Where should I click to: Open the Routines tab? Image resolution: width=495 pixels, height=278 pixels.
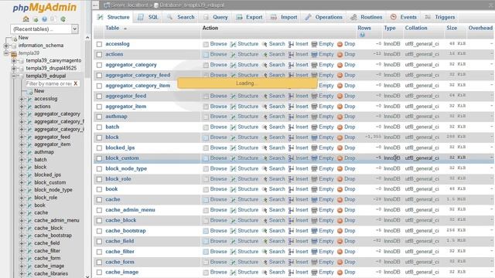367,17
